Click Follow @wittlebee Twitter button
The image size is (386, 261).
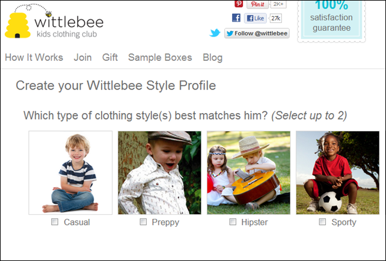point(257,33)
